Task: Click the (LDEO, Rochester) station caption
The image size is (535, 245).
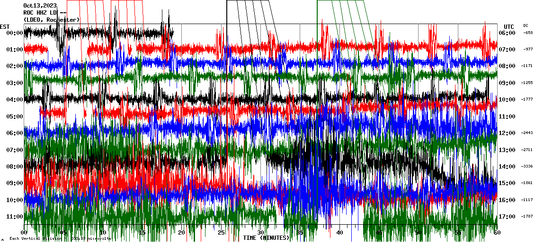Action: 52,20
